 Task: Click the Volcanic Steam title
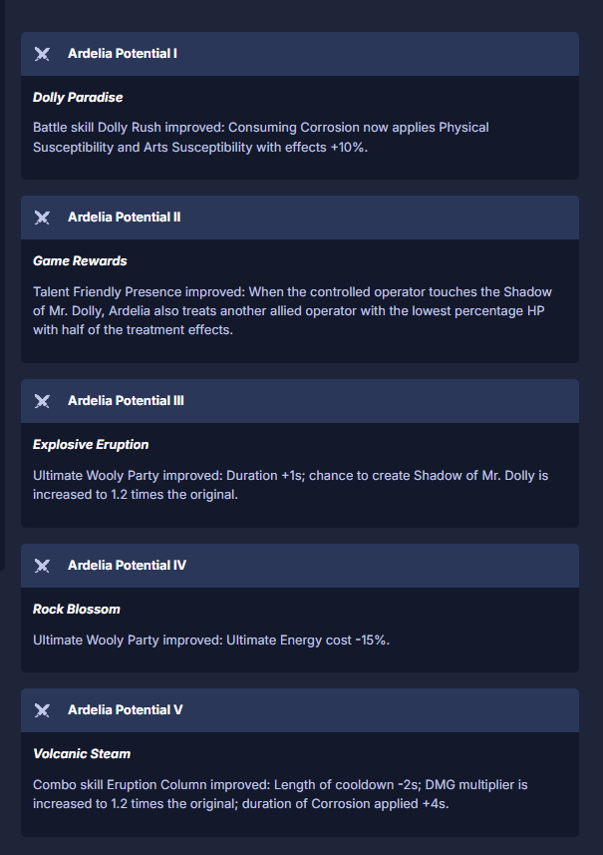[82, 754]
